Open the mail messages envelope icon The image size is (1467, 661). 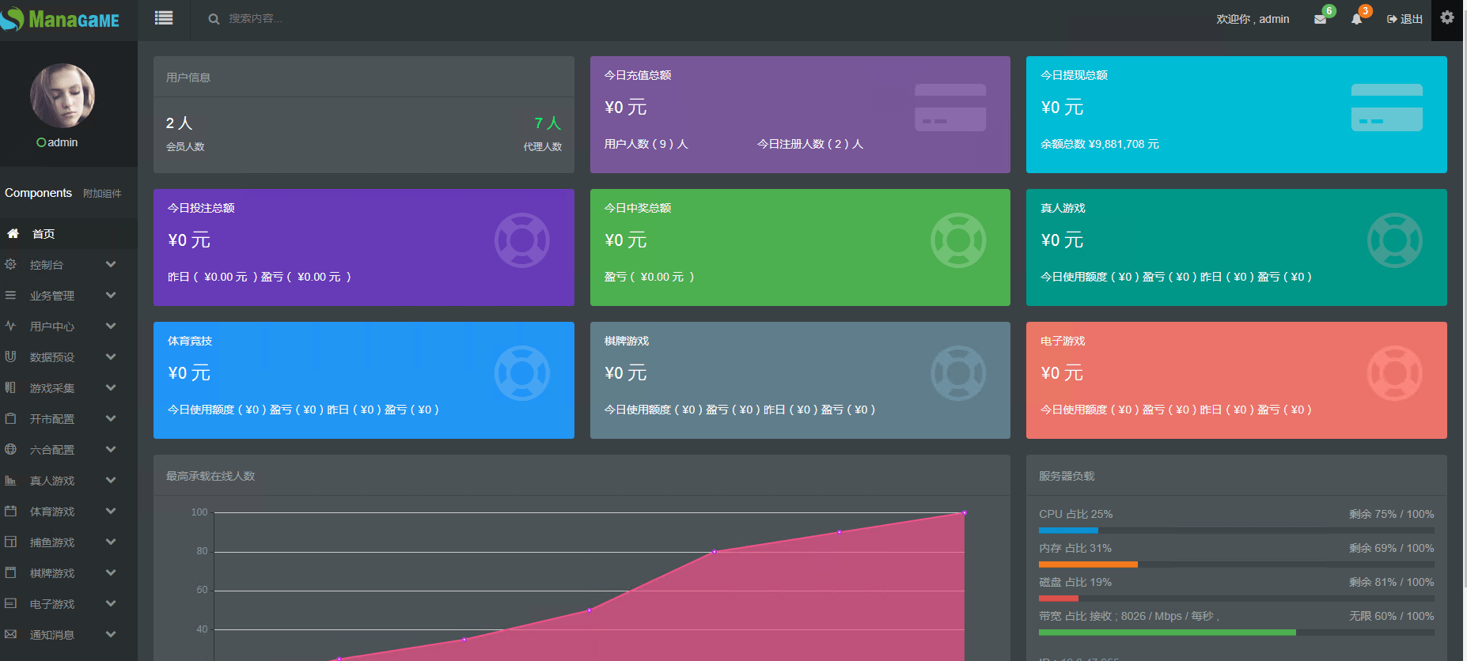click(1320, 20)
